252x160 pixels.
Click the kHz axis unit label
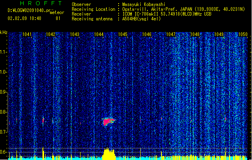(4, 32)
